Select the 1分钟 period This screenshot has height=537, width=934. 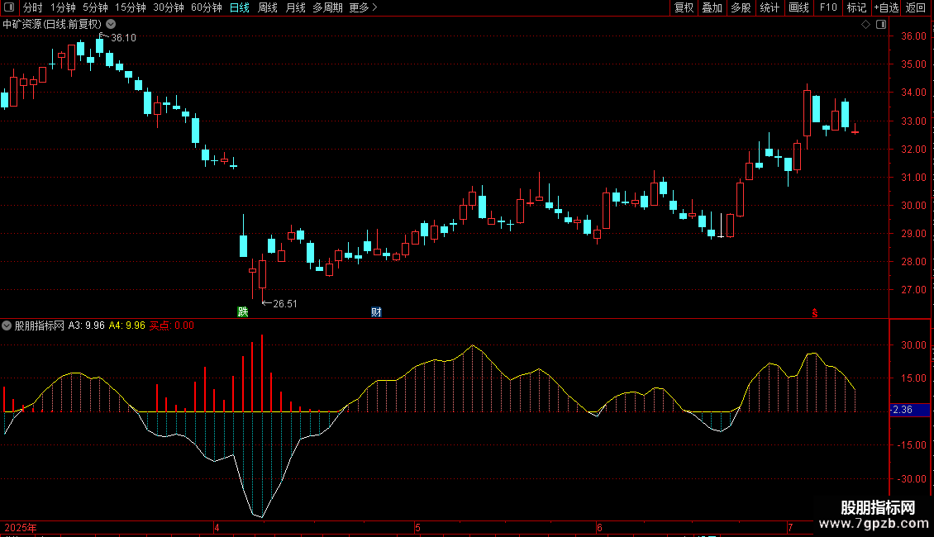[x=63, y=7]
